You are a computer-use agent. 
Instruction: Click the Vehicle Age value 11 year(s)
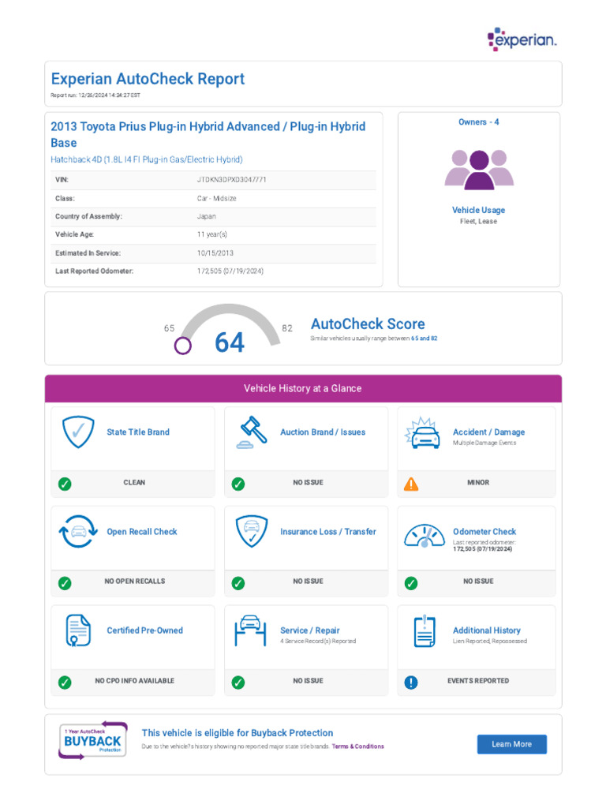click(x=211, y=234)
